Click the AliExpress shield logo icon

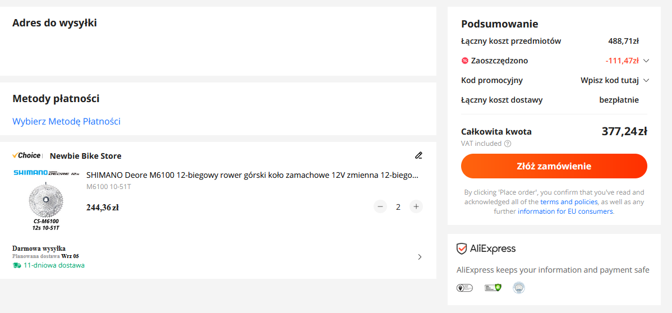[462, 248]
